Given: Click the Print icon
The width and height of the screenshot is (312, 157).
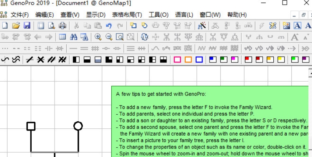Looking at the screenshot, I should [x=62, y=25].
